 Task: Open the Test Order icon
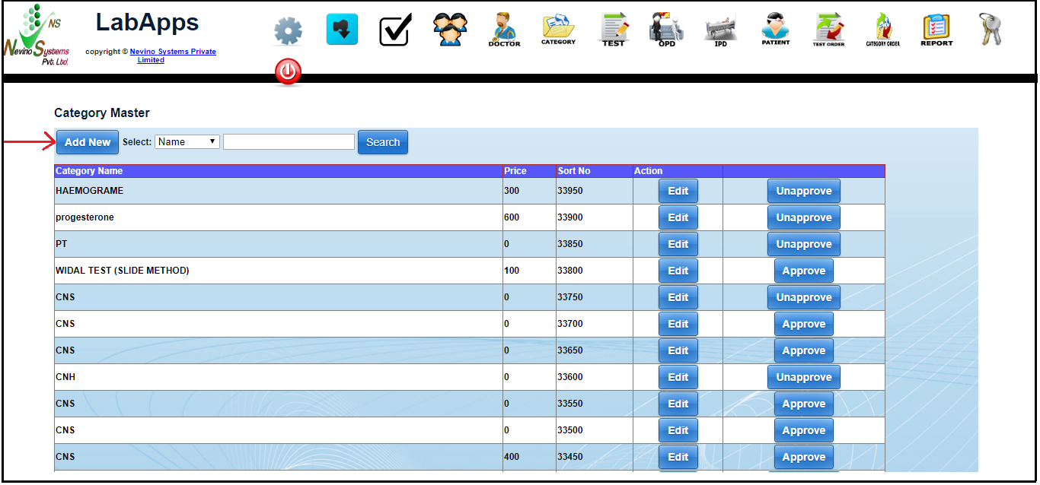point(828,30)
